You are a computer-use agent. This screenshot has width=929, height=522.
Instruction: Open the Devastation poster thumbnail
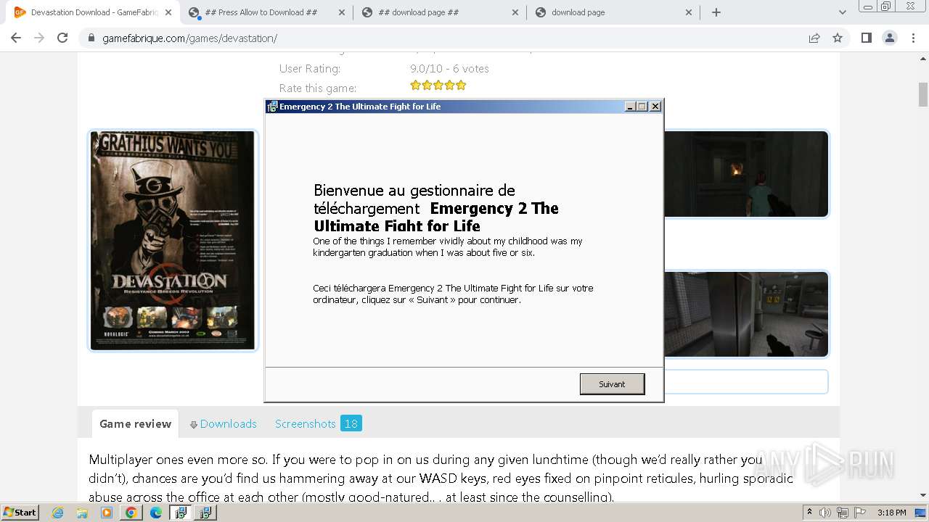point(173,241)
